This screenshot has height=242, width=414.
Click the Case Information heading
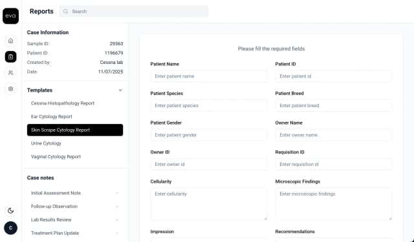click(x=48, y=32)
